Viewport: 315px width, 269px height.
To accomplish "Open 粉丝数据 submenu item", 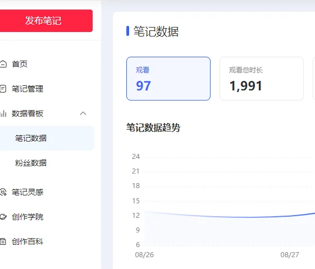I will (x=31, y=163).
